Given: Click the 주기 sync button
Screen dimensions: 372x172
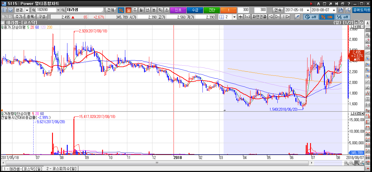Looking at the screenshot, I should (x=19, y=17).
